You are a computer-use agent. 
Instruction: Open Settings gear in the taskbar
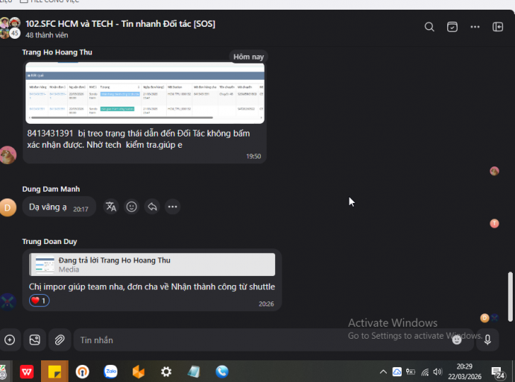pyautogui.click(x=166, y=372)
